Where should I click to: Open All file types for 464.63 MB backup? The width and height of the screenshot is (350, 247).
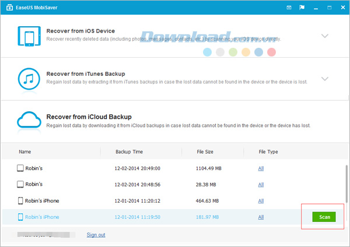[x=261, y=201]
